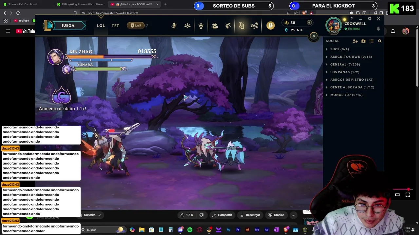This screenshot has width=419, height=235.
Task: Open the Store coins icon in the League client
Action: click(255, 26)
